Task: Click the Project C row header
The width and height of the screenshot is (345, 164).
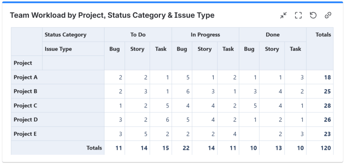Action: 26,106
